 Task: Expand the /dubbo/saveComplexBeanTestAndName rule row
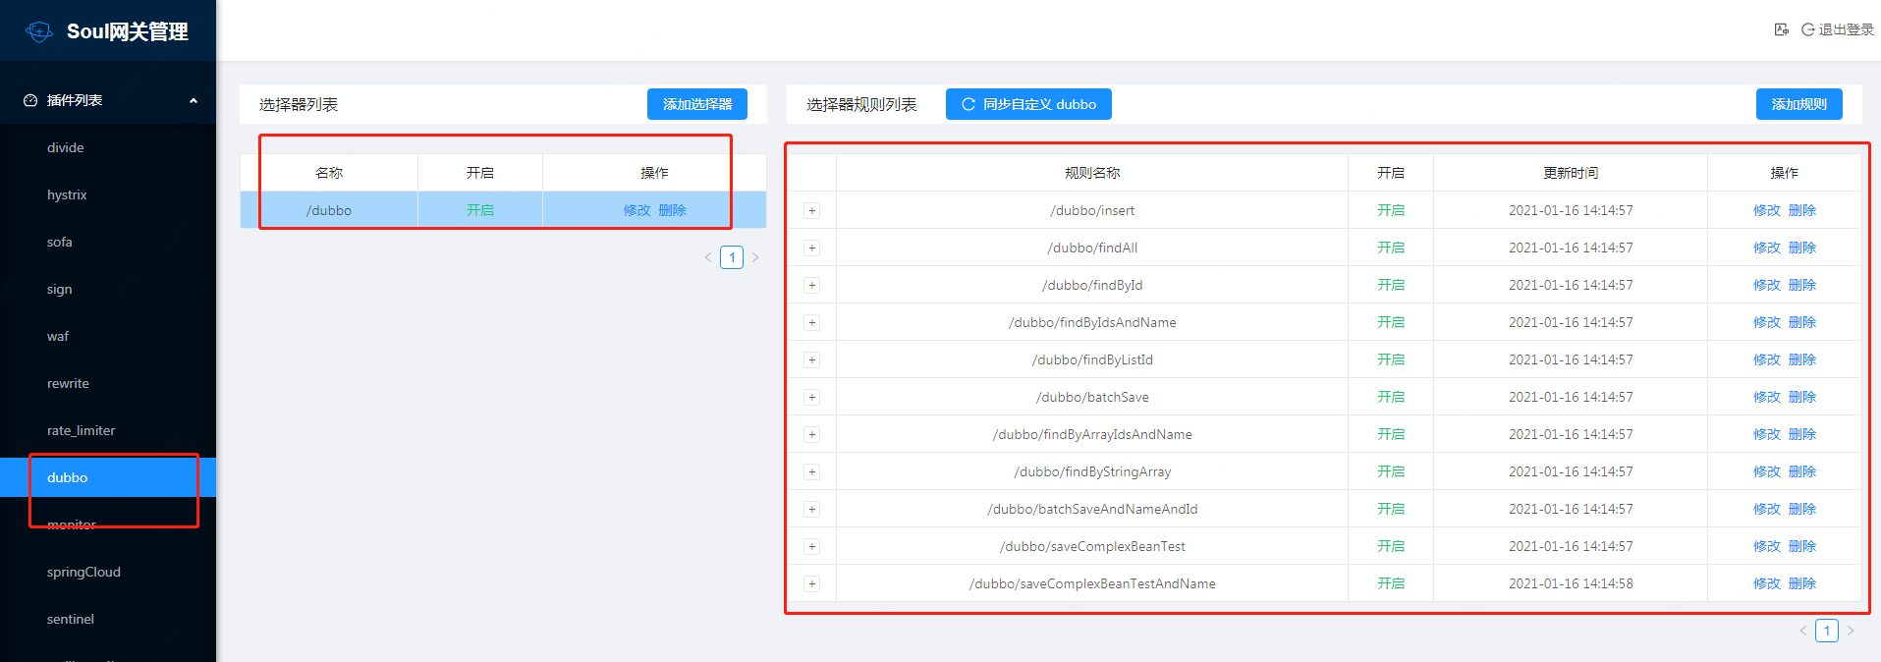(x=812, y=583)
